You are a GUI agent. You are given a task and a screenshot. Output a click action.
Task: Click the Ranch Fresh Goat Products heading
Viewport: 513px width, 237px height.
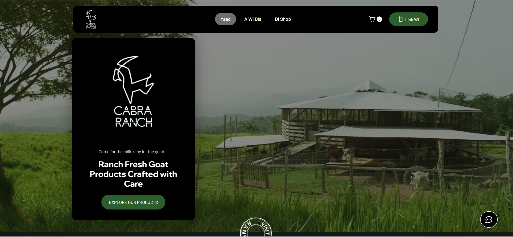coord(133,174)
